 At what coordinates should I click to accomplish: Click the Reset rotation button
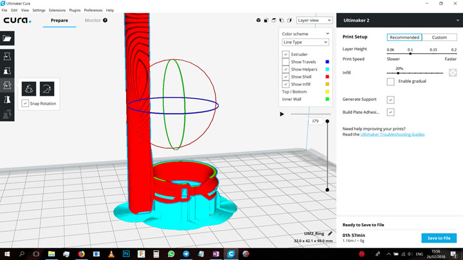click(x=29, y=89)
